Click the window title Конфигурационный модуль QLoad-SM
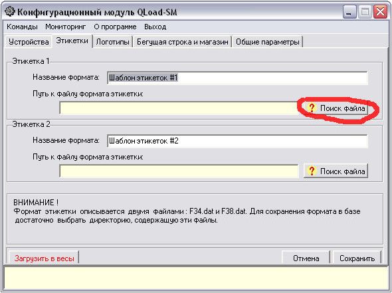Screen dimensions: 392x293 tap(97, 12)
